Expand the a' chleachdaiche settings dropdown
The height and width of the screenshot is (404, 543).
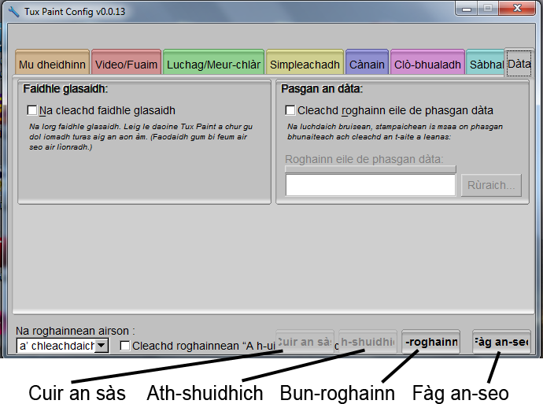[x=101, y=346]
